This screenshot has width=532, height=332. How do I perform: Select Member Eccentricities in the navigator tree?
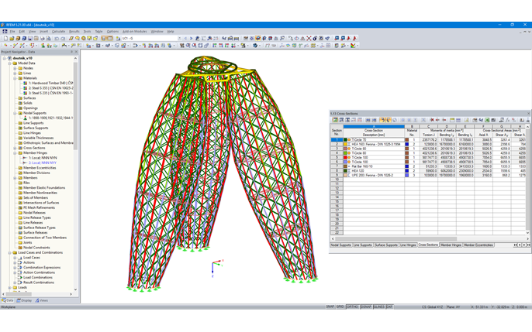[40, 168]
